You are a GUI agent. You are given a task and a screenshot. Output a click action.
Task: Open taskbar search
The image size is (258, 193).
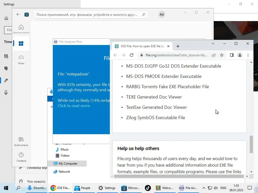pyautogui.click(x=18, y=188)
